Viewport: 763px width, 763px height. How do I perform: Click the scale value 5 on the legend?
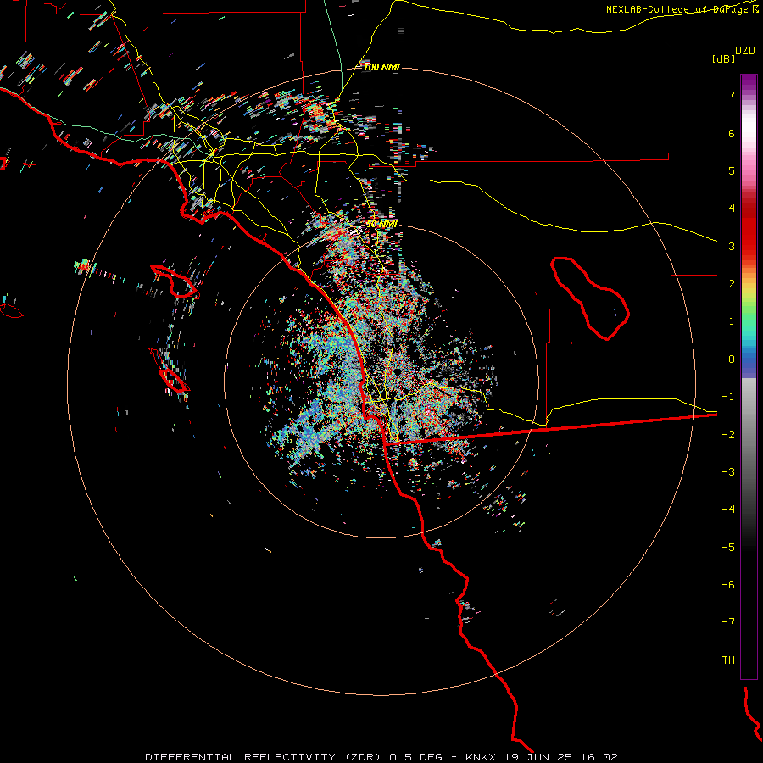click(732, 170)
